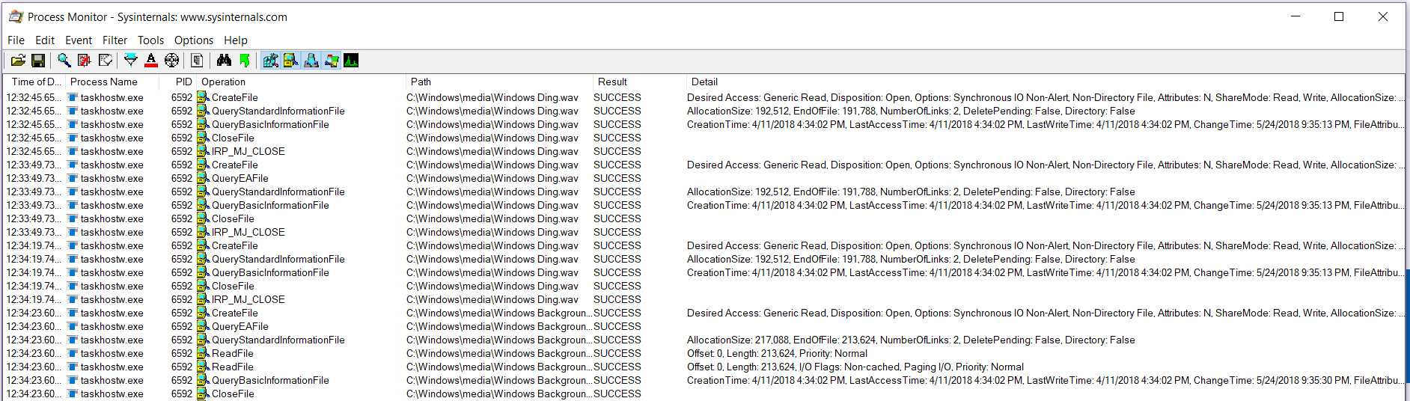Click taskhostw.exe process icon in the 12:32:45 CreateFile row
The image size is (1410, 401).
click(73, 97)
